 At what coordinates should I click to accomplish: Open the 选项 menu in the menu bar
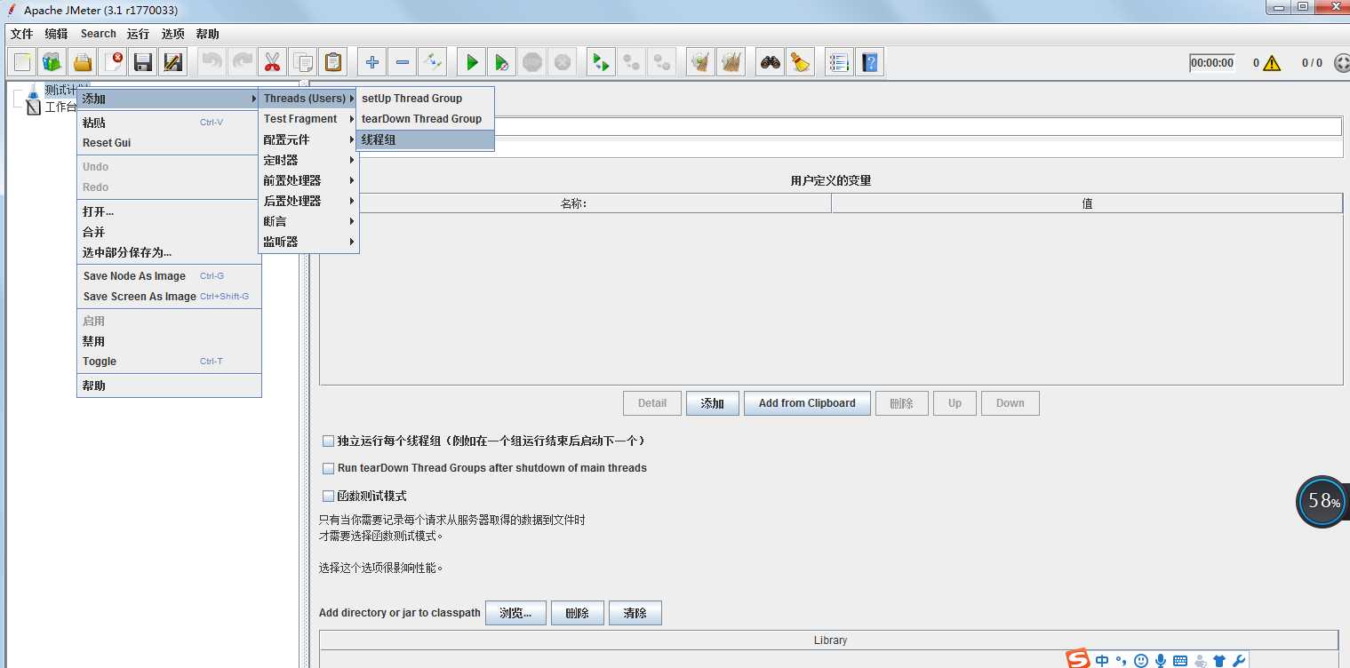[x=172, y=34]
